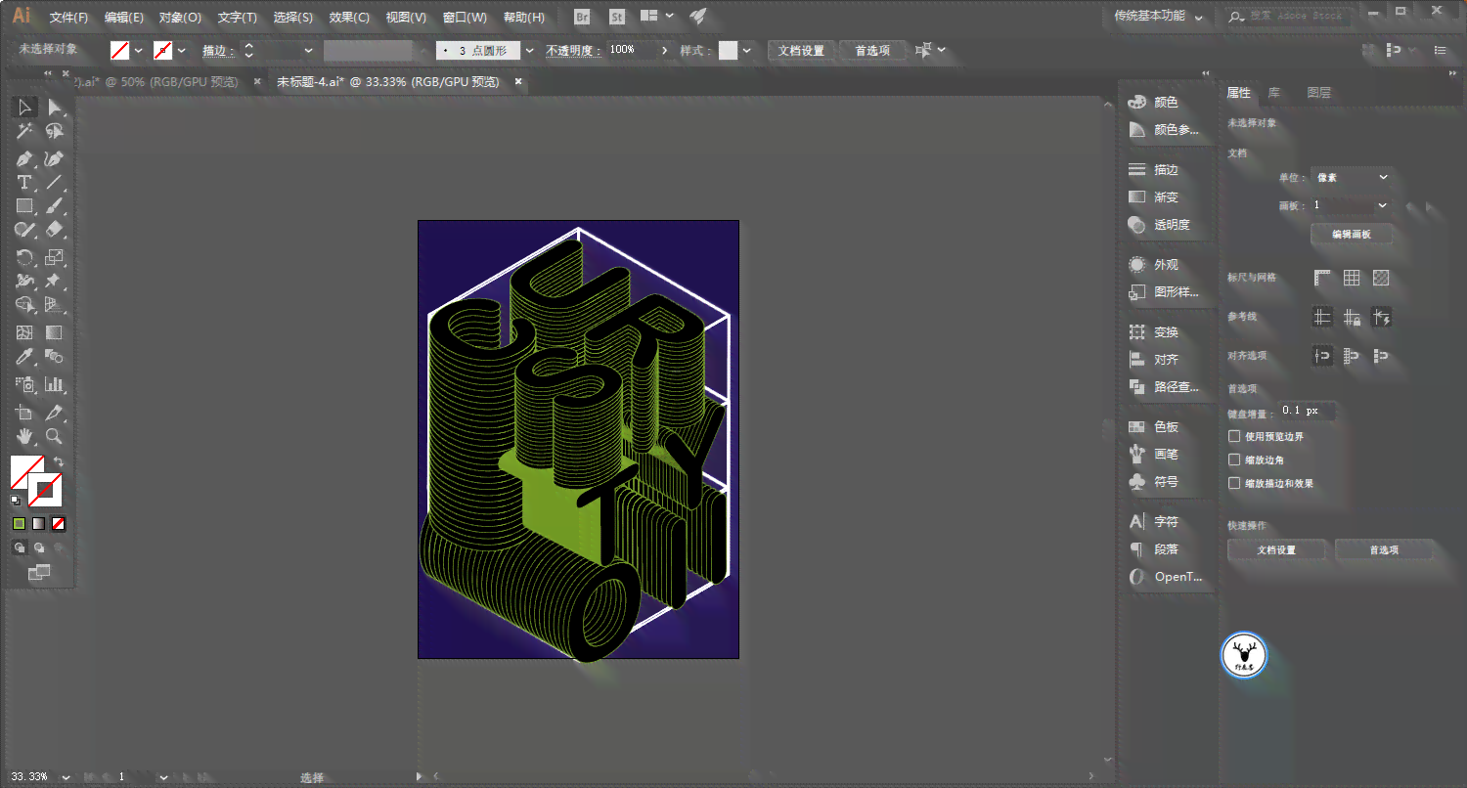Select the Eraser tool
This screenshot has height=788, width=1467.
[55, 230]
